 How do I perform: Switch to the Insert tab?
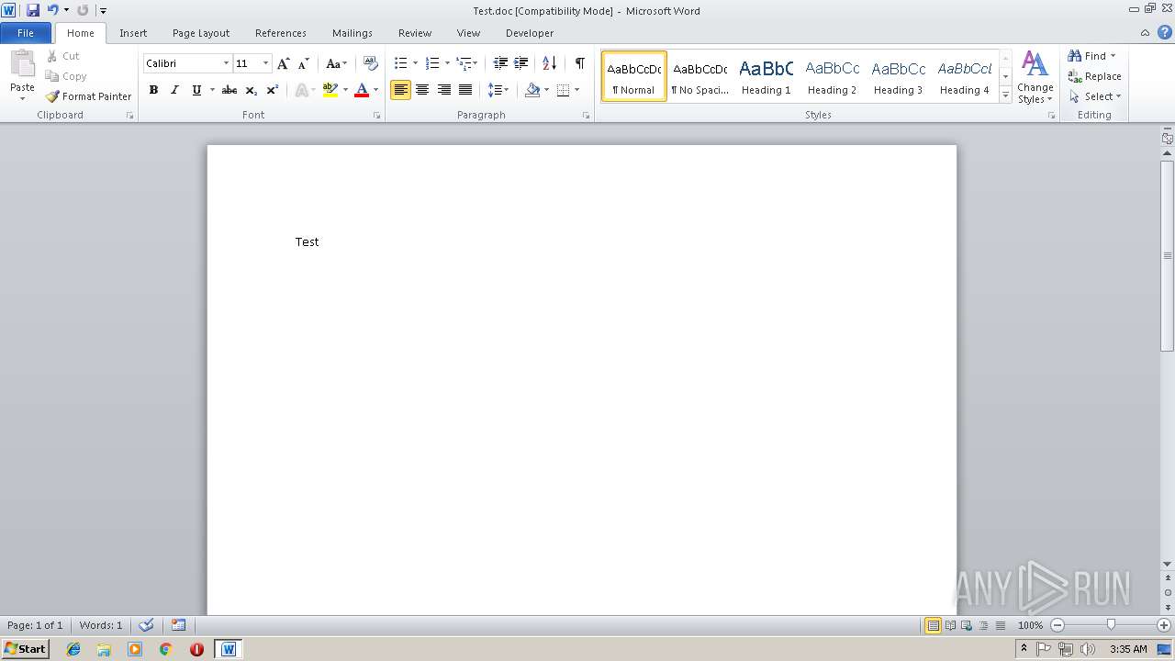tap(133, 33)
